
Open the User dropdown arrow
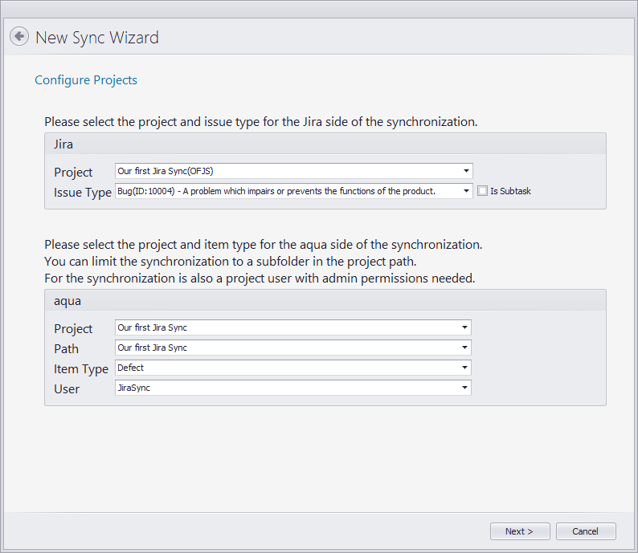pos(464,388)
